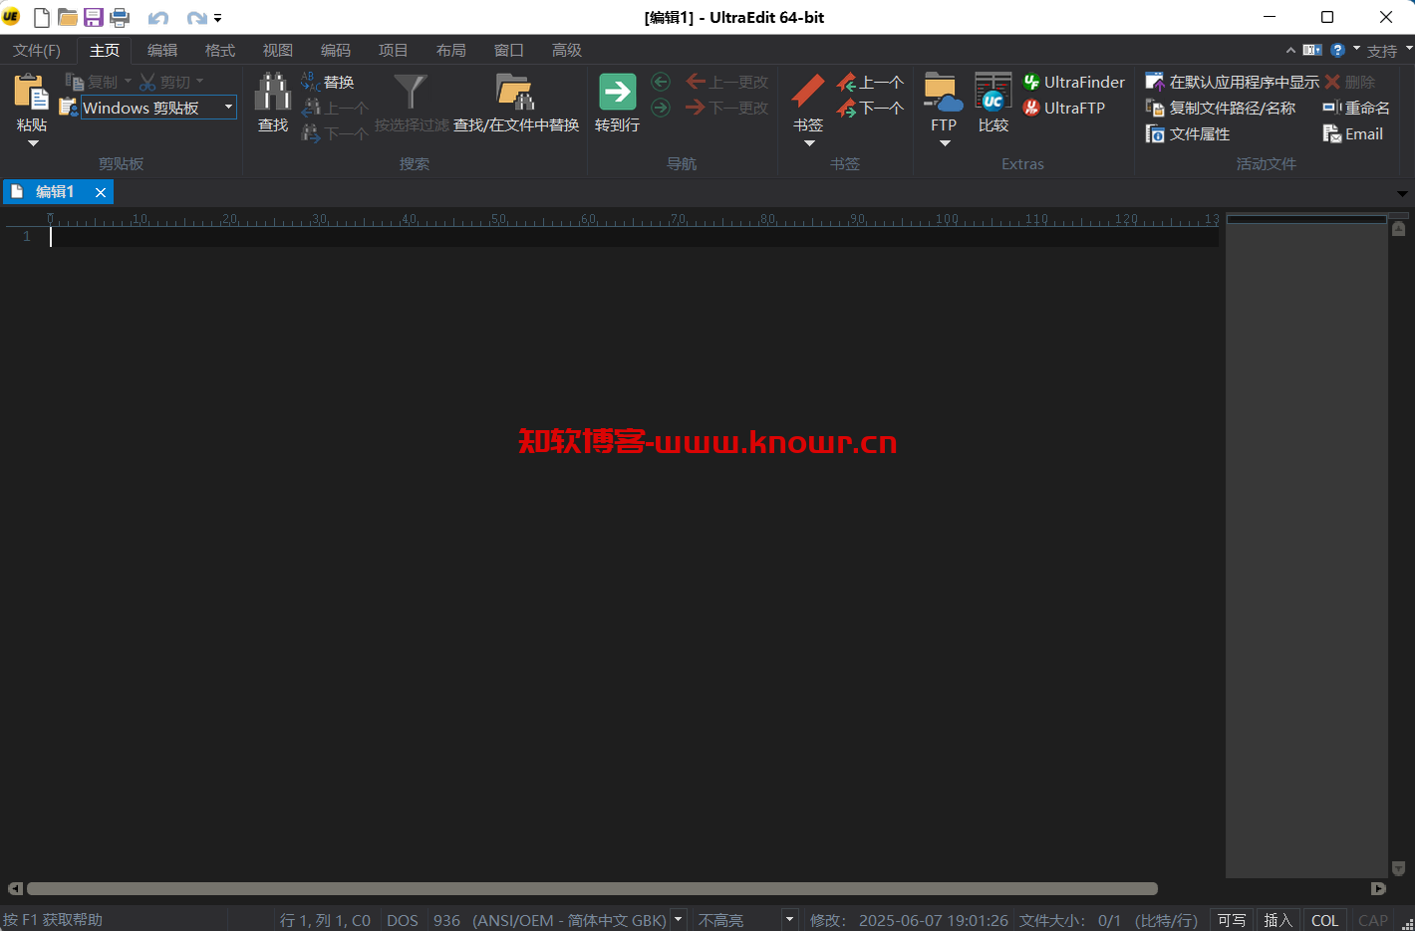Launch 比较 UltraCompare icon
This screenshot has height=931, width=1415.
point(992,92)
